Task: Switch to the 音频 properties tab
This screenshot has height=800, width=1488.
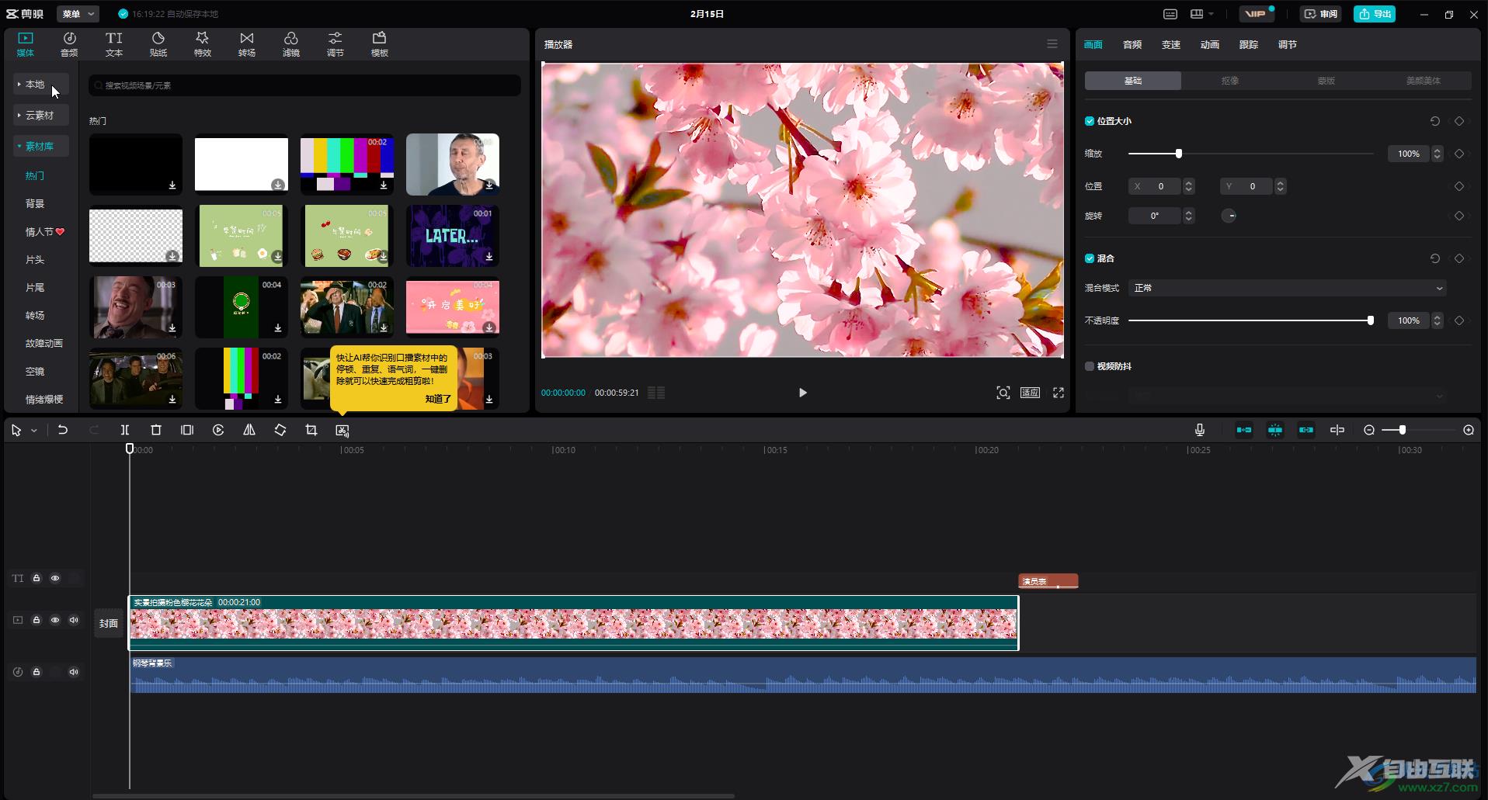Action: pos(1132,44)
